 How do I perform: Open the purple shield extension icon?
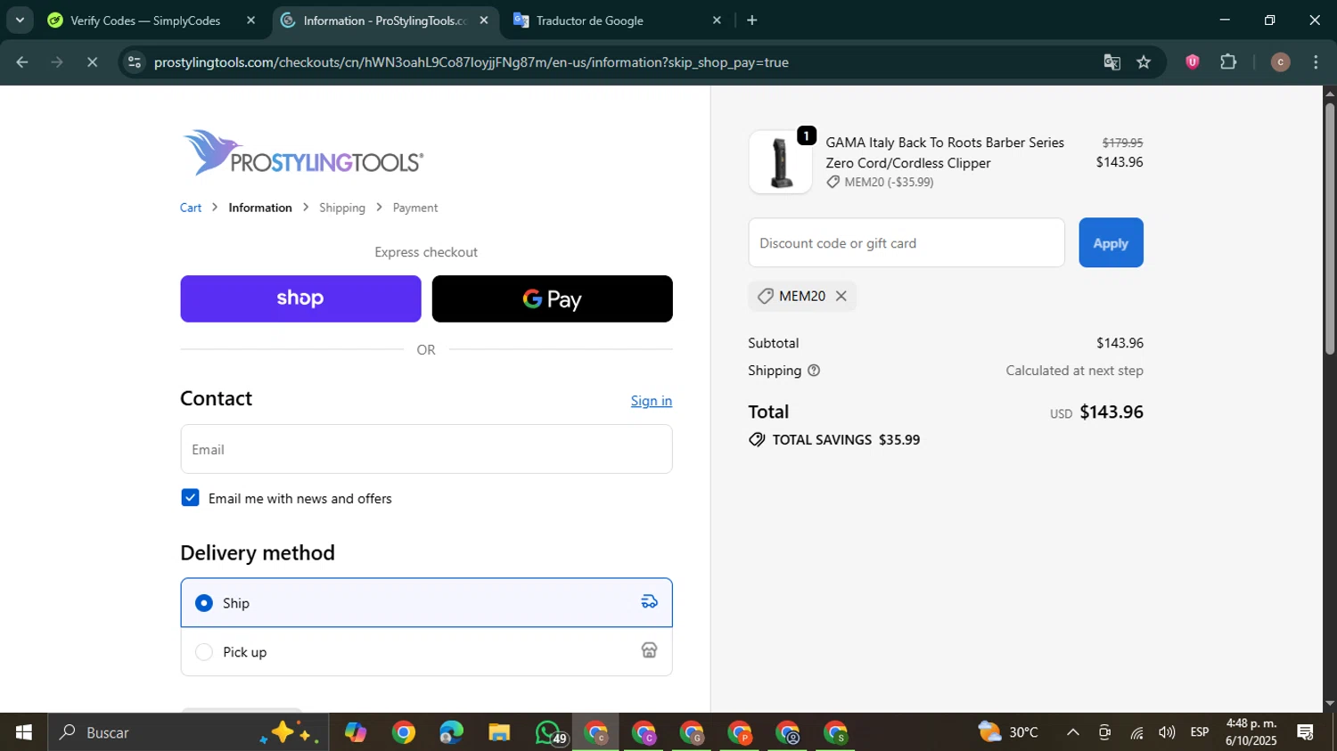point(1192,62)
